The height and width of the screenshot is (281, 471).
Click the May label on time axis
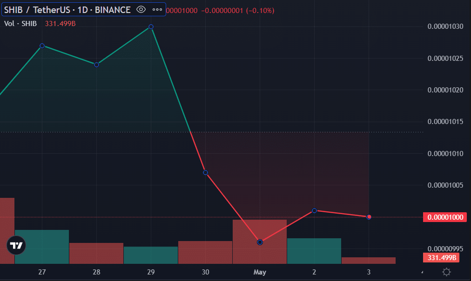[x=260, y=272]
